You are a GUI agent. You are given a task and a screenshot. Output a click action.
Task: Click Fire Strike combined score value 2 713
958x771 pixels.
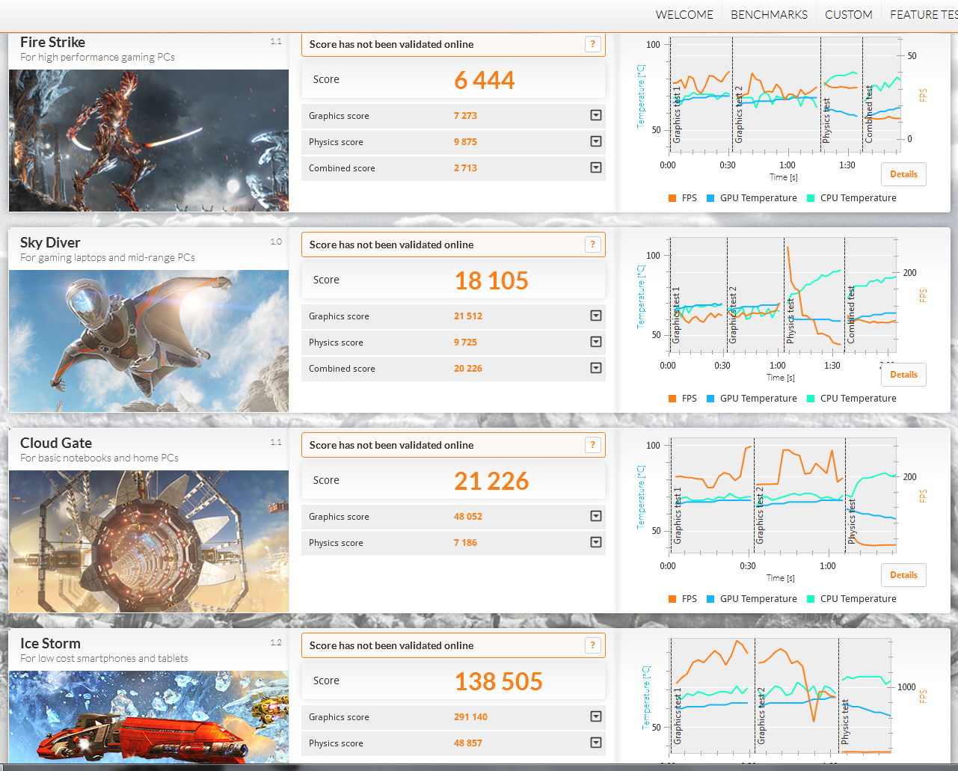pyautogui.click(x=465, y=168)
